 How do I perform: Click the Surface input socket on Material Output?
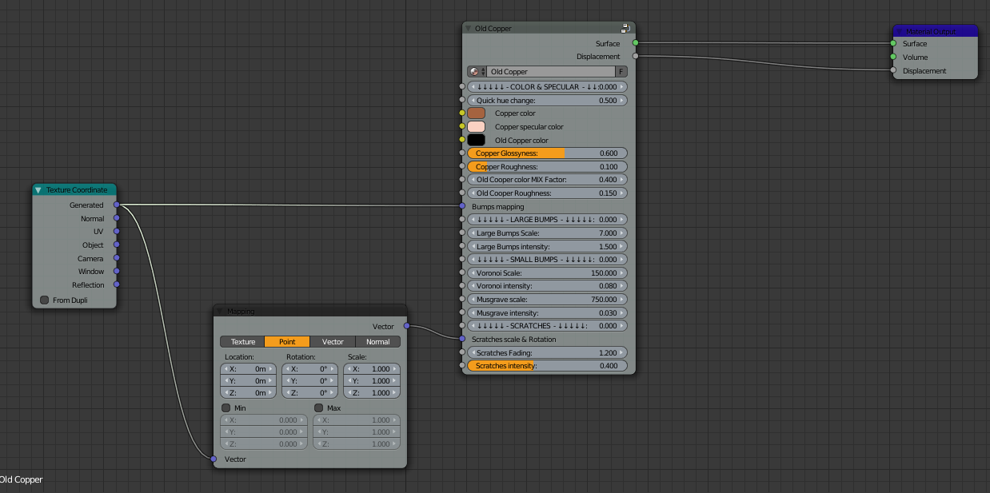[893, 44]
